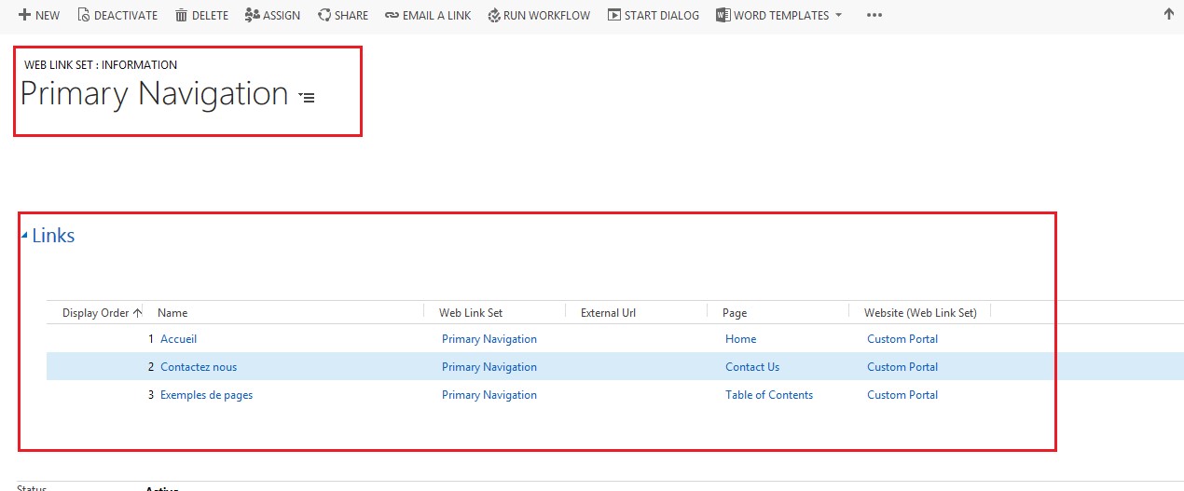Screen dimensions: 1184x491
Task: Open the more commands ellipsis menu
Action: coord(874,15)
